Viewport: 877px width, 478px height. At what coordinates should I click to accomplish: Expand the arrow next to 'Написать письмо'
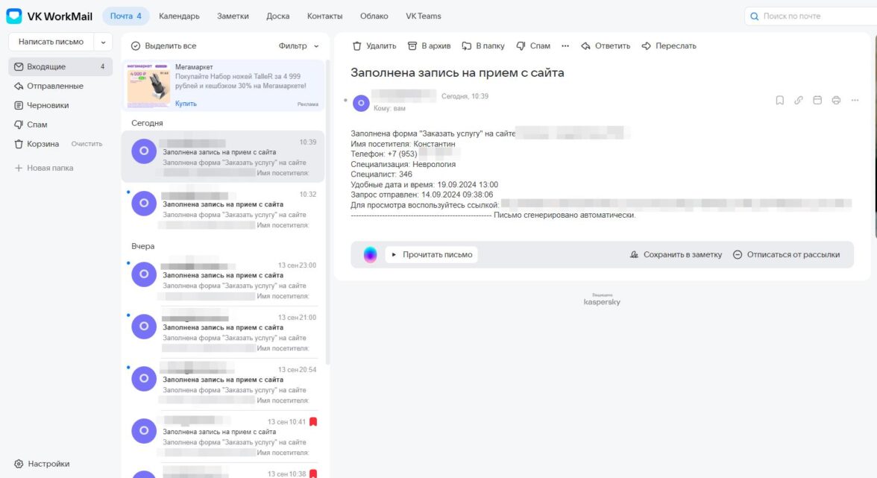pos(103,42)
